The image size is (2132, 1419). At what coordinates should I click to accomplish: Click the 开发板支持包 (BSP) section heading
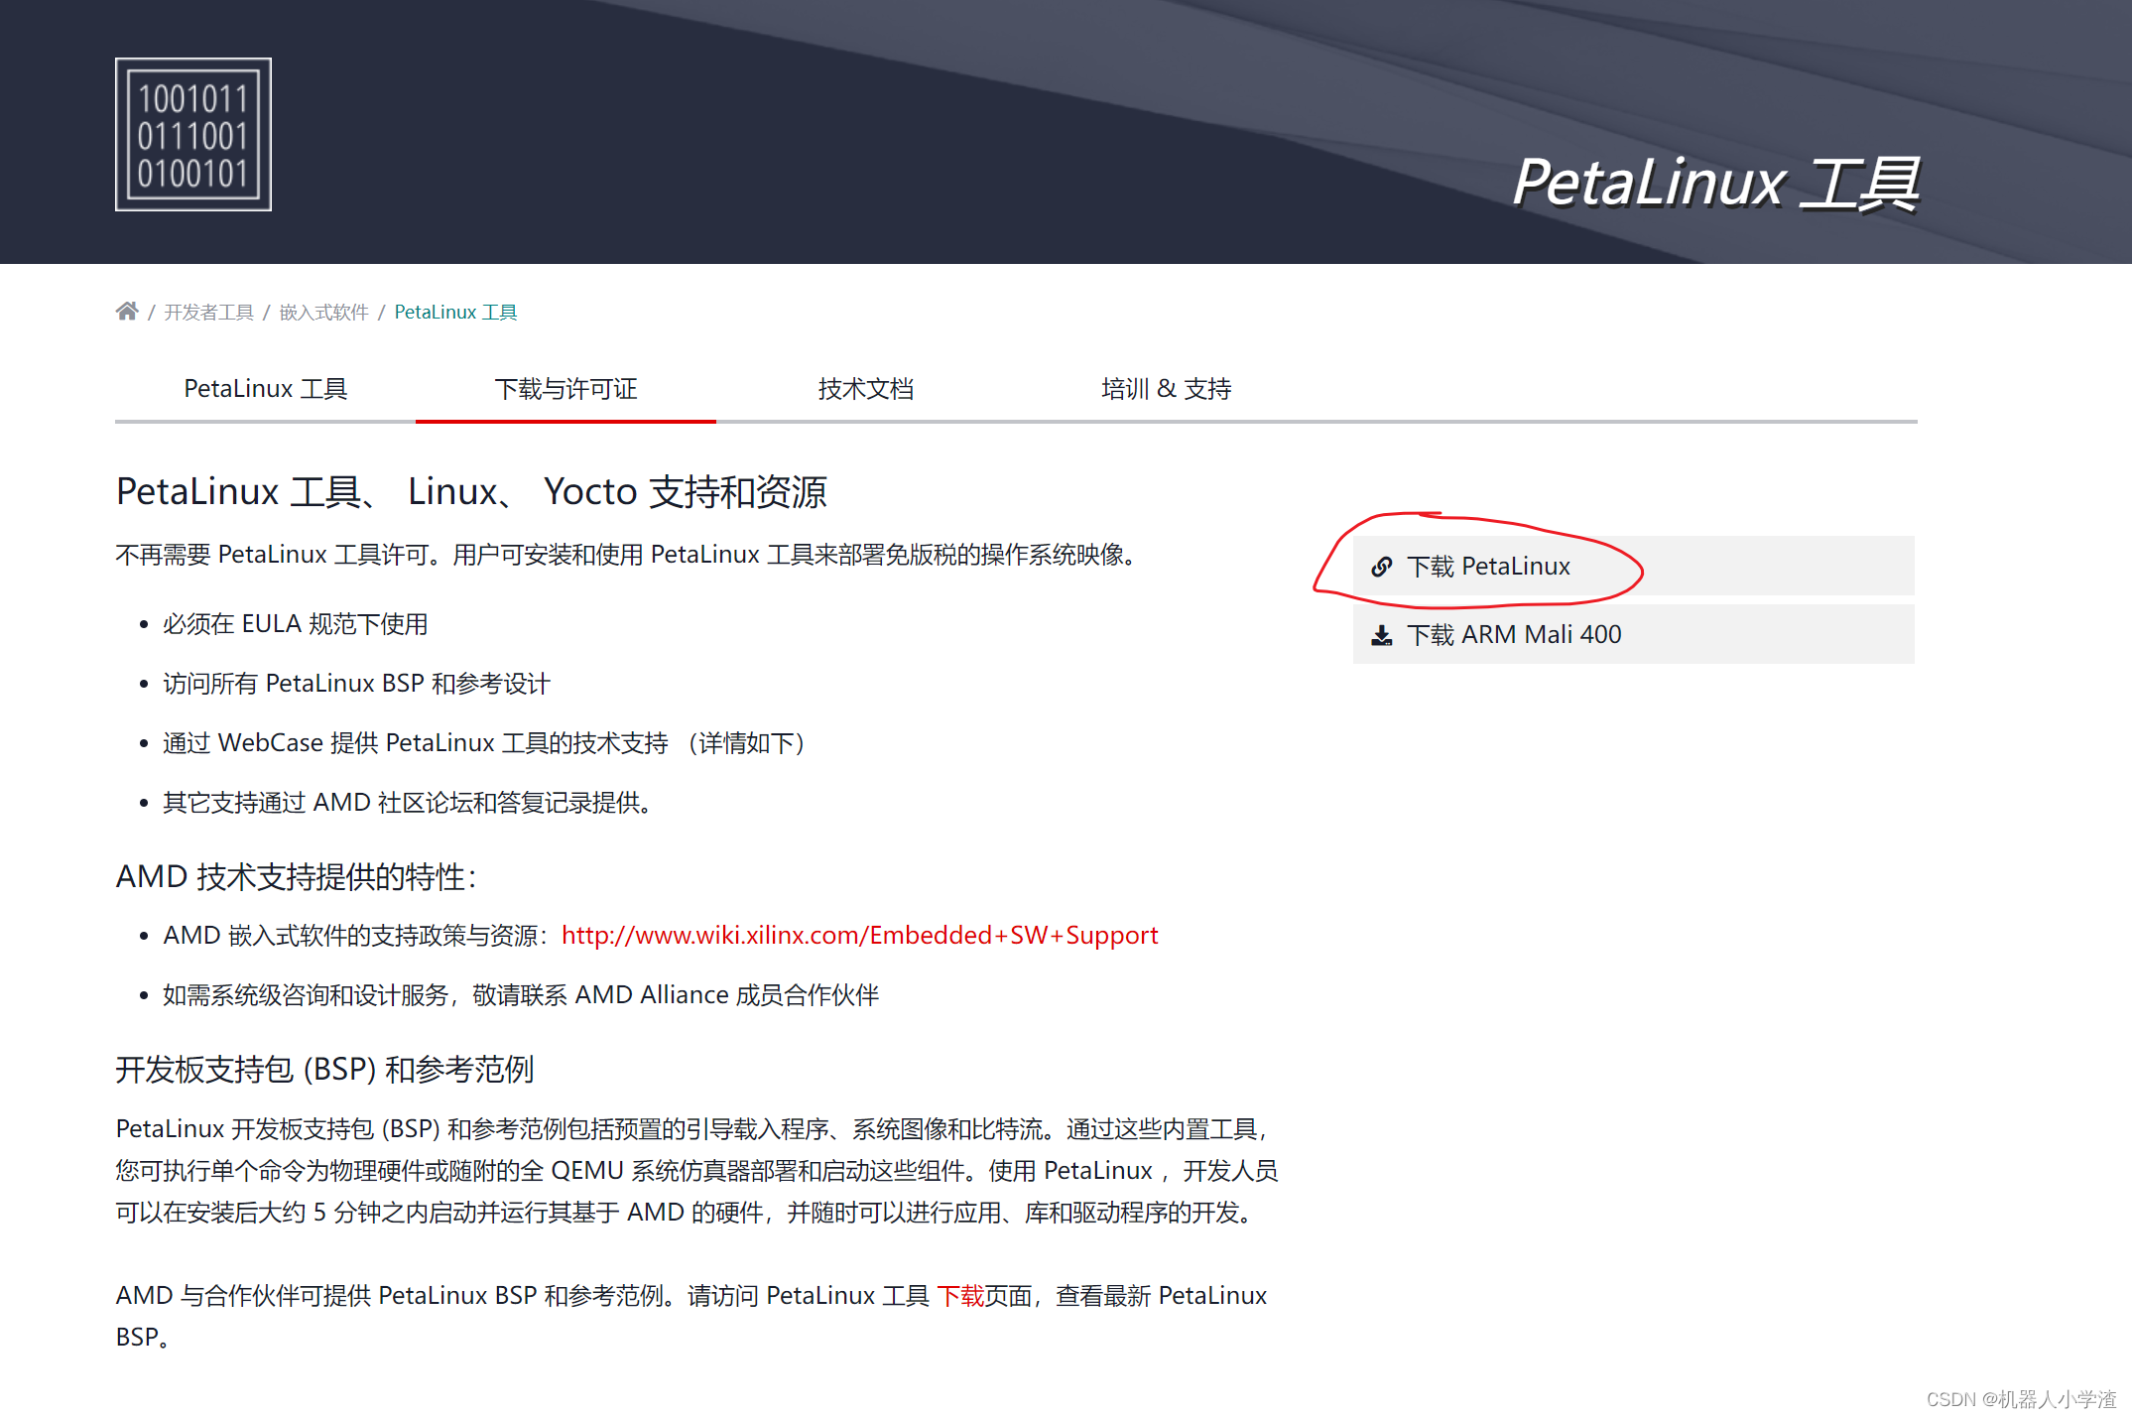[x=324, y=1070]
